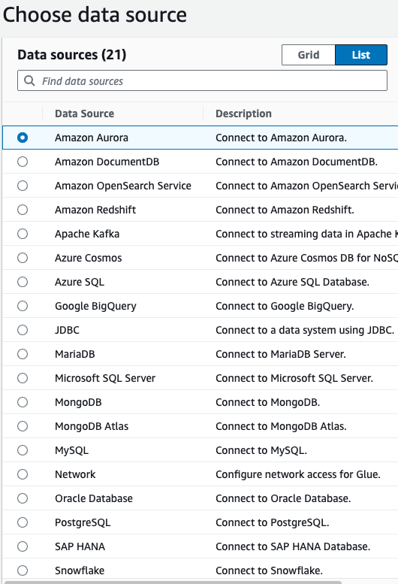The image size is (398, 584).
Task: Select the Amazon Aurora radio button
Action: coord(23,138)
